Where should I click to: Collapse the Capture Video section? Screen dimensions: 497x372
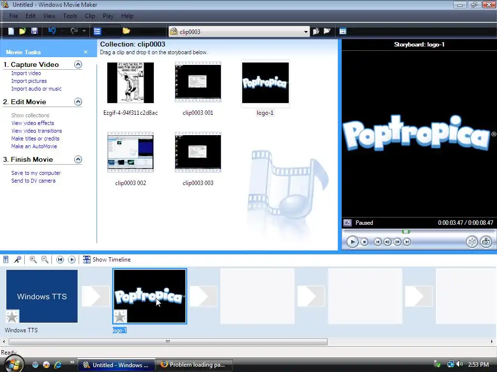click(x=78, y=64)
